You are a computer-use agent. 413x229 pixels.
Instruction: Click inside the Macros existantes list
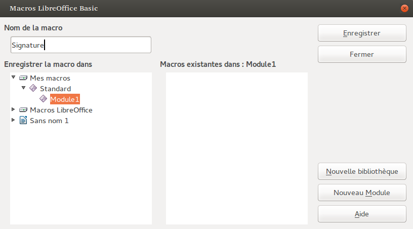coord(237,148)
